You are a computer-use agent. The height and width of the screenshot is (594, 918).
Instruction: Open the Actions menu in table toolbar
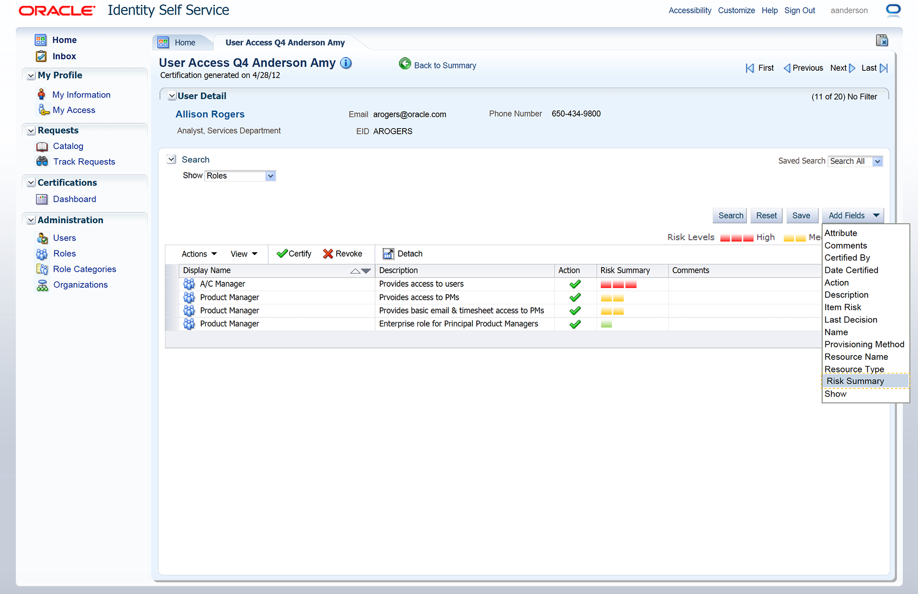click(199, 254)
